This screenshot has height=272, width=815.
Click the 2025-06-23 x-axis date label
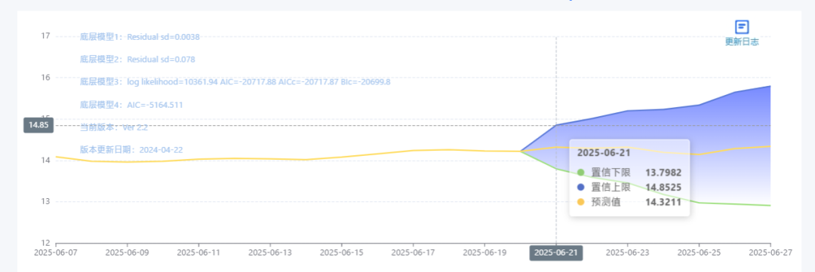pyautogui.click(x=627, y=253)
